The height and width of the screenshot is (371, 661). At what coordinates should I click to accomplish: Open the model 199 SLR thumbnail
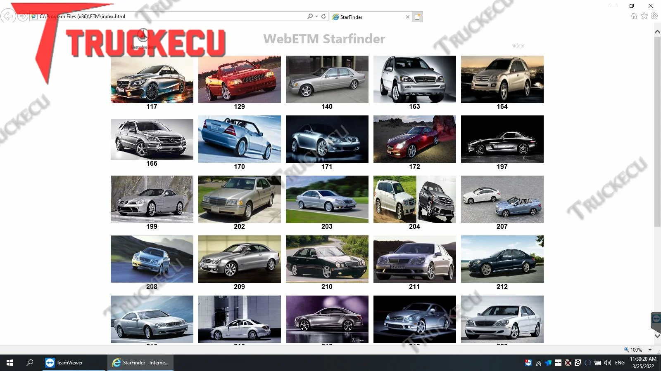(152, 199)
